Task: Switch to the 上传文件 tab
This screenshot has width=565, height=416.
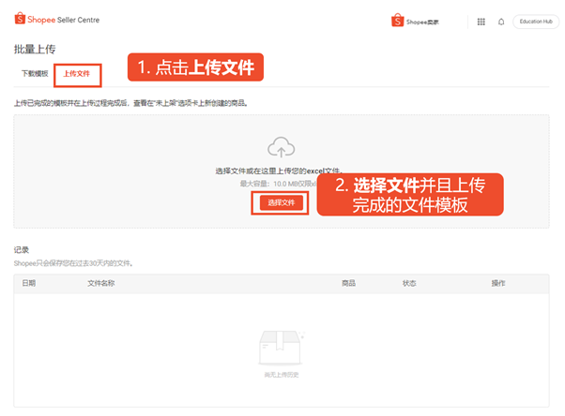Action: tap(77, 74)
